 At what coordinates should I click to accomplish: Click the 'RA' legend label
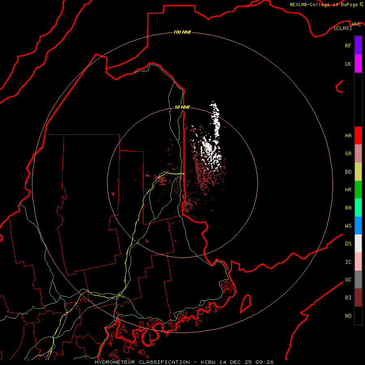(348, 208)
